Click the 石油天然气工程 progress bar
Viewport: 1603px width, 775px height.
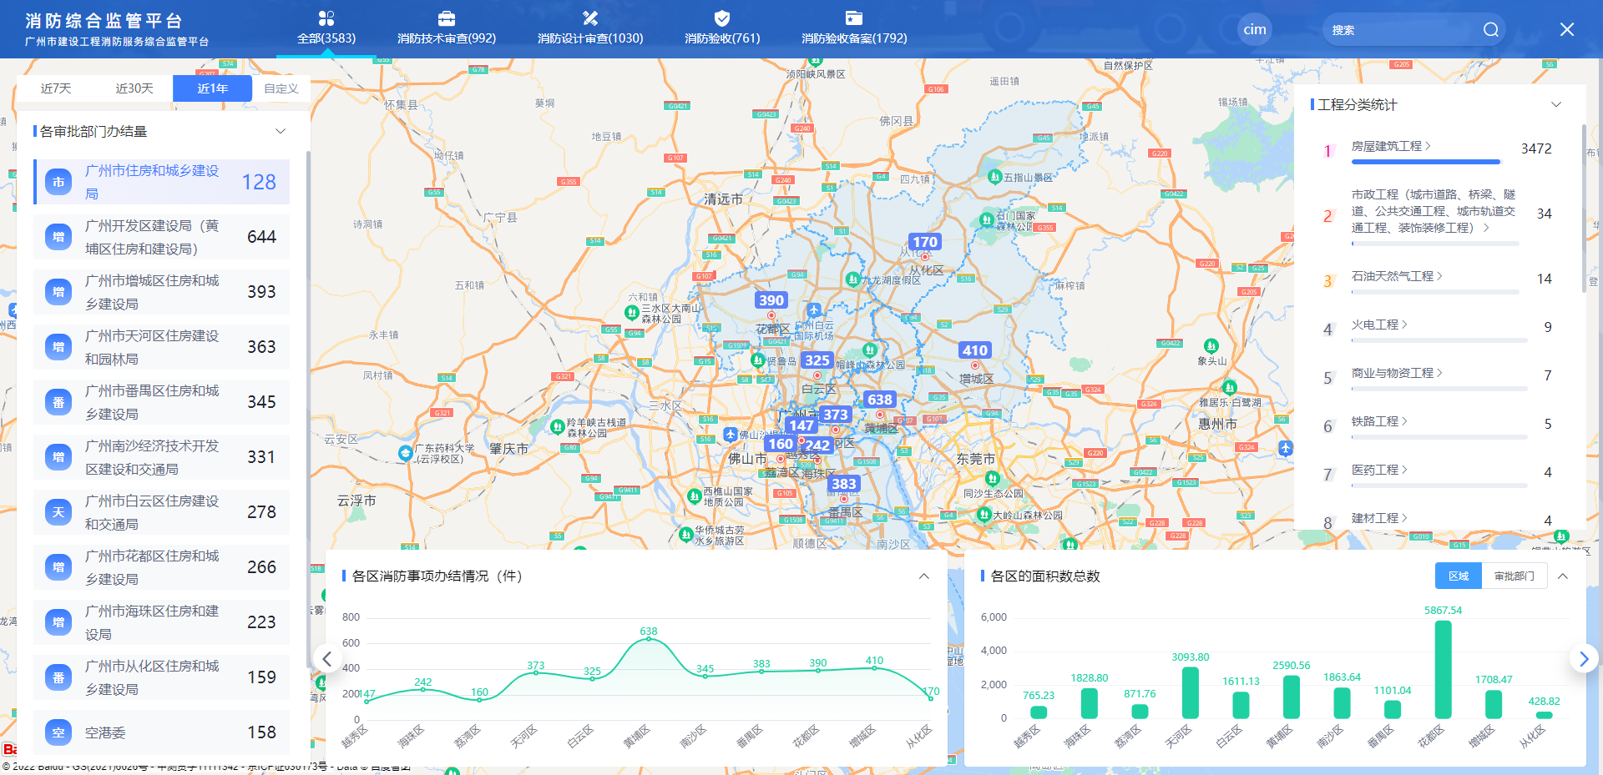[1434, 292]
